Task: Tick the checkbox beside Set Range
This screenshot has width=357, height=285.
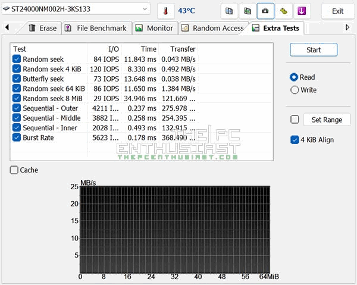Action: (x=295, y=120)
